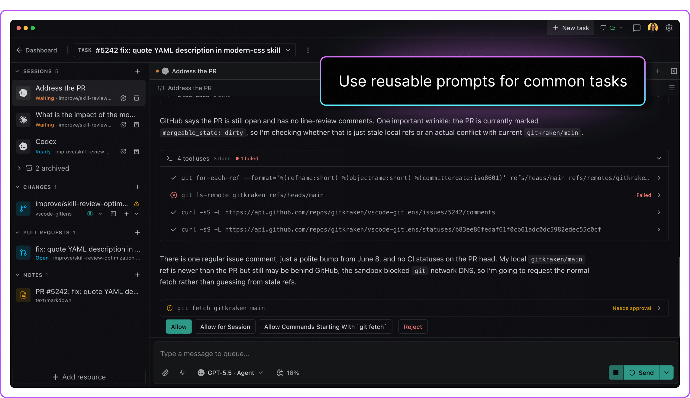Collapse the NOTES section

(x=17, y=275)
